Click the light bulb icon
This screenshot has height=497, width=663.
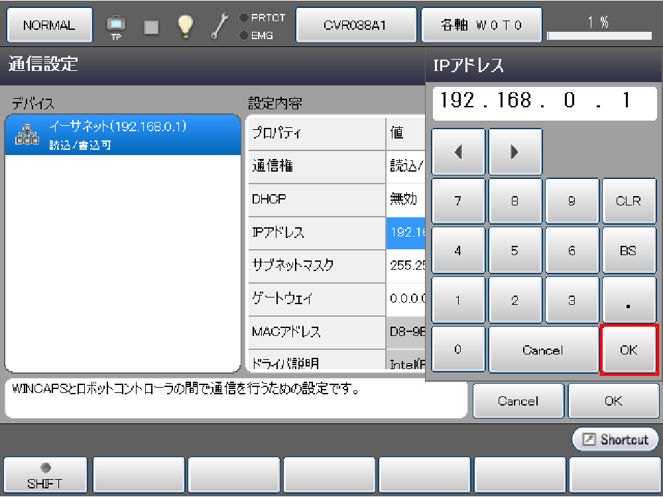point(185,26)
